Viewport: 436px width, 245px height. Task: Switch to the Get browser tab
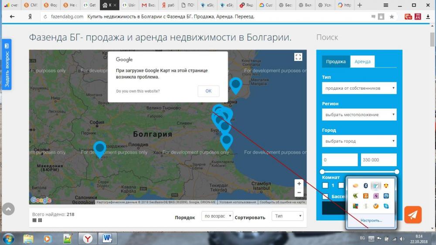click(x=89, y=5)
